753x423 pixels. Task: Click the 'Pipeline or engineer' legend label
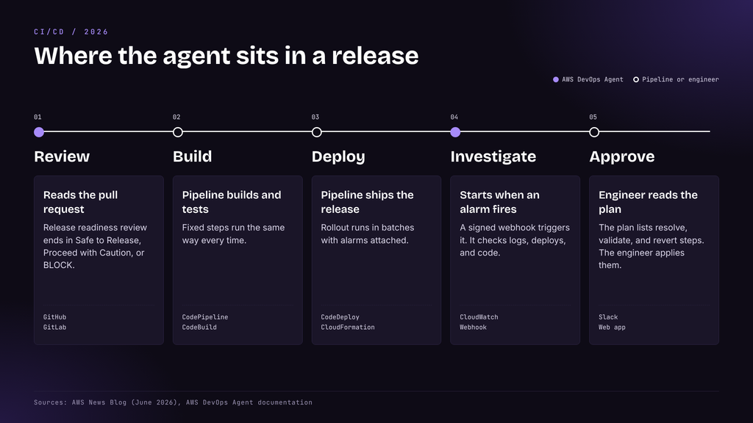(x=680, y=79)
